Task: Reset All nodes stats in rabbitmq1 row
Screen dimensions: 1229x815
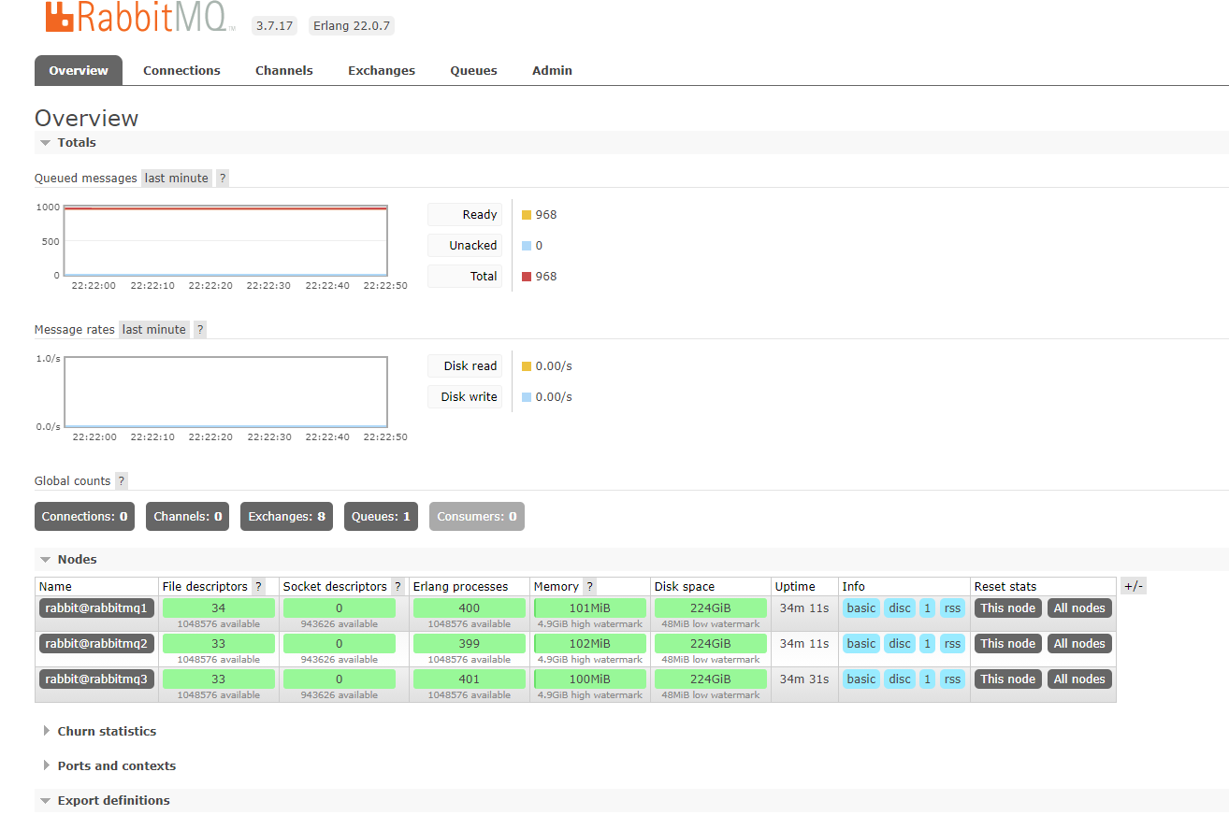Action: point(1079,608)
